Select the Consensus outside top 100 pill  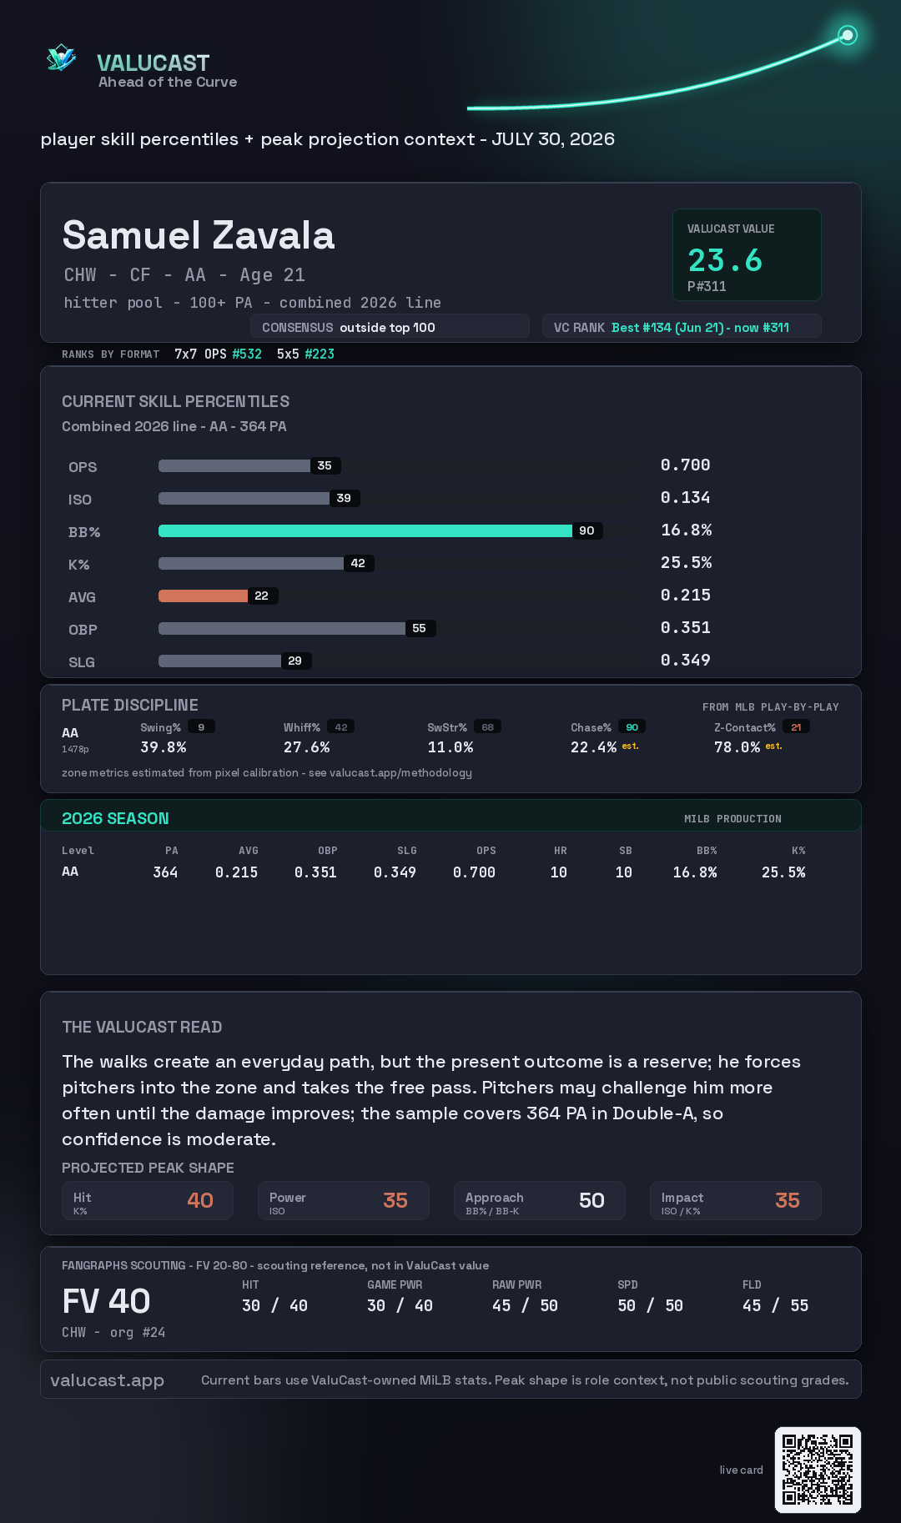[390, 327]
